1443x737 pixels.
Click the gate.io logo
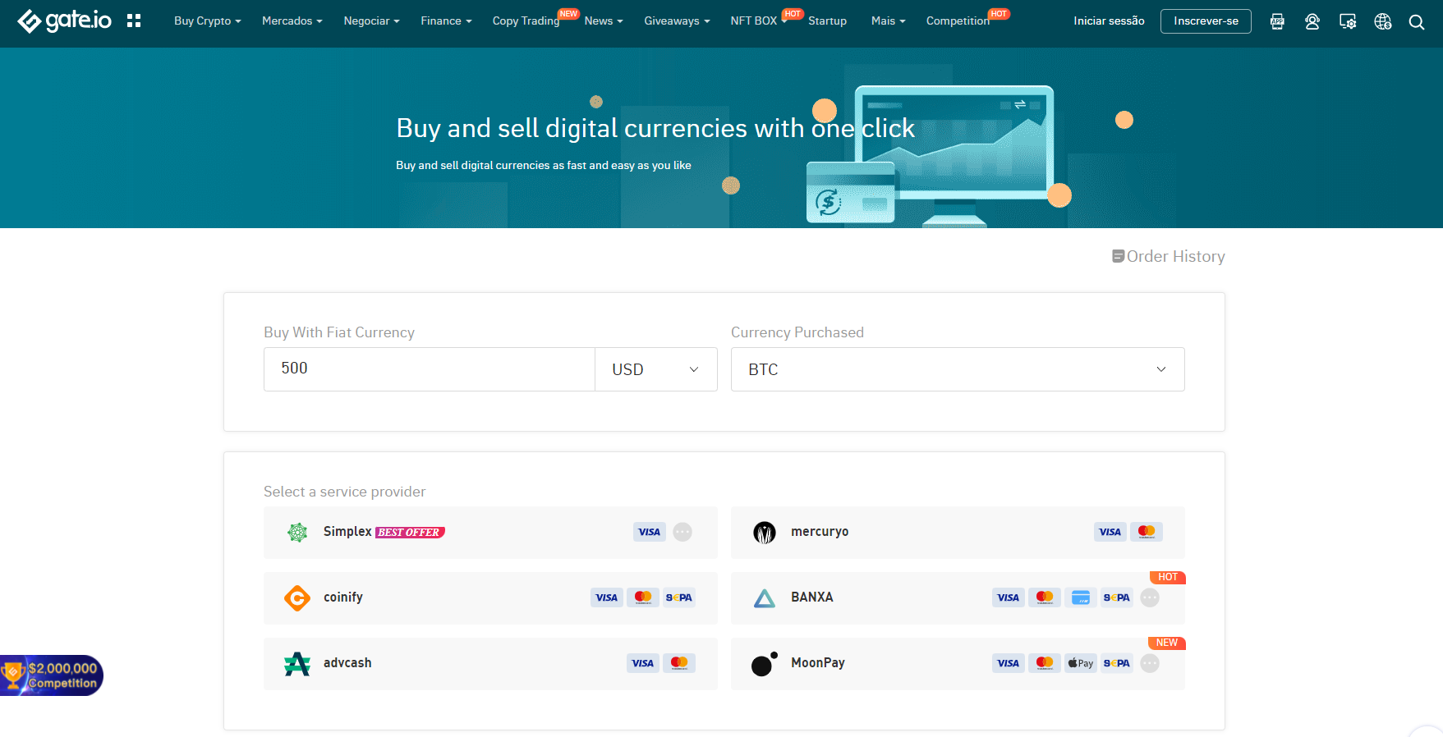[64, 21]
